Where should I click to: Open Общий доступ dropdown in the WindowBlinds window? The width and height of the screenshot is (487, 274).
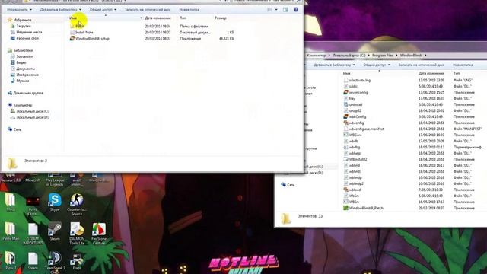pos(377,65)
